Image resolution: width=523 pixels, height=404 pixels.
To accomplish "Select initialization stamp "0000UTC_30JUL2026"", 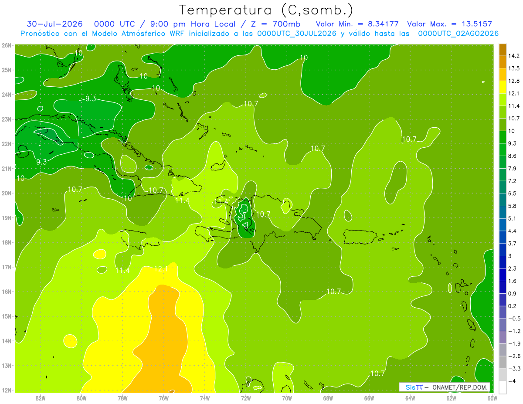I will [297, 34].
